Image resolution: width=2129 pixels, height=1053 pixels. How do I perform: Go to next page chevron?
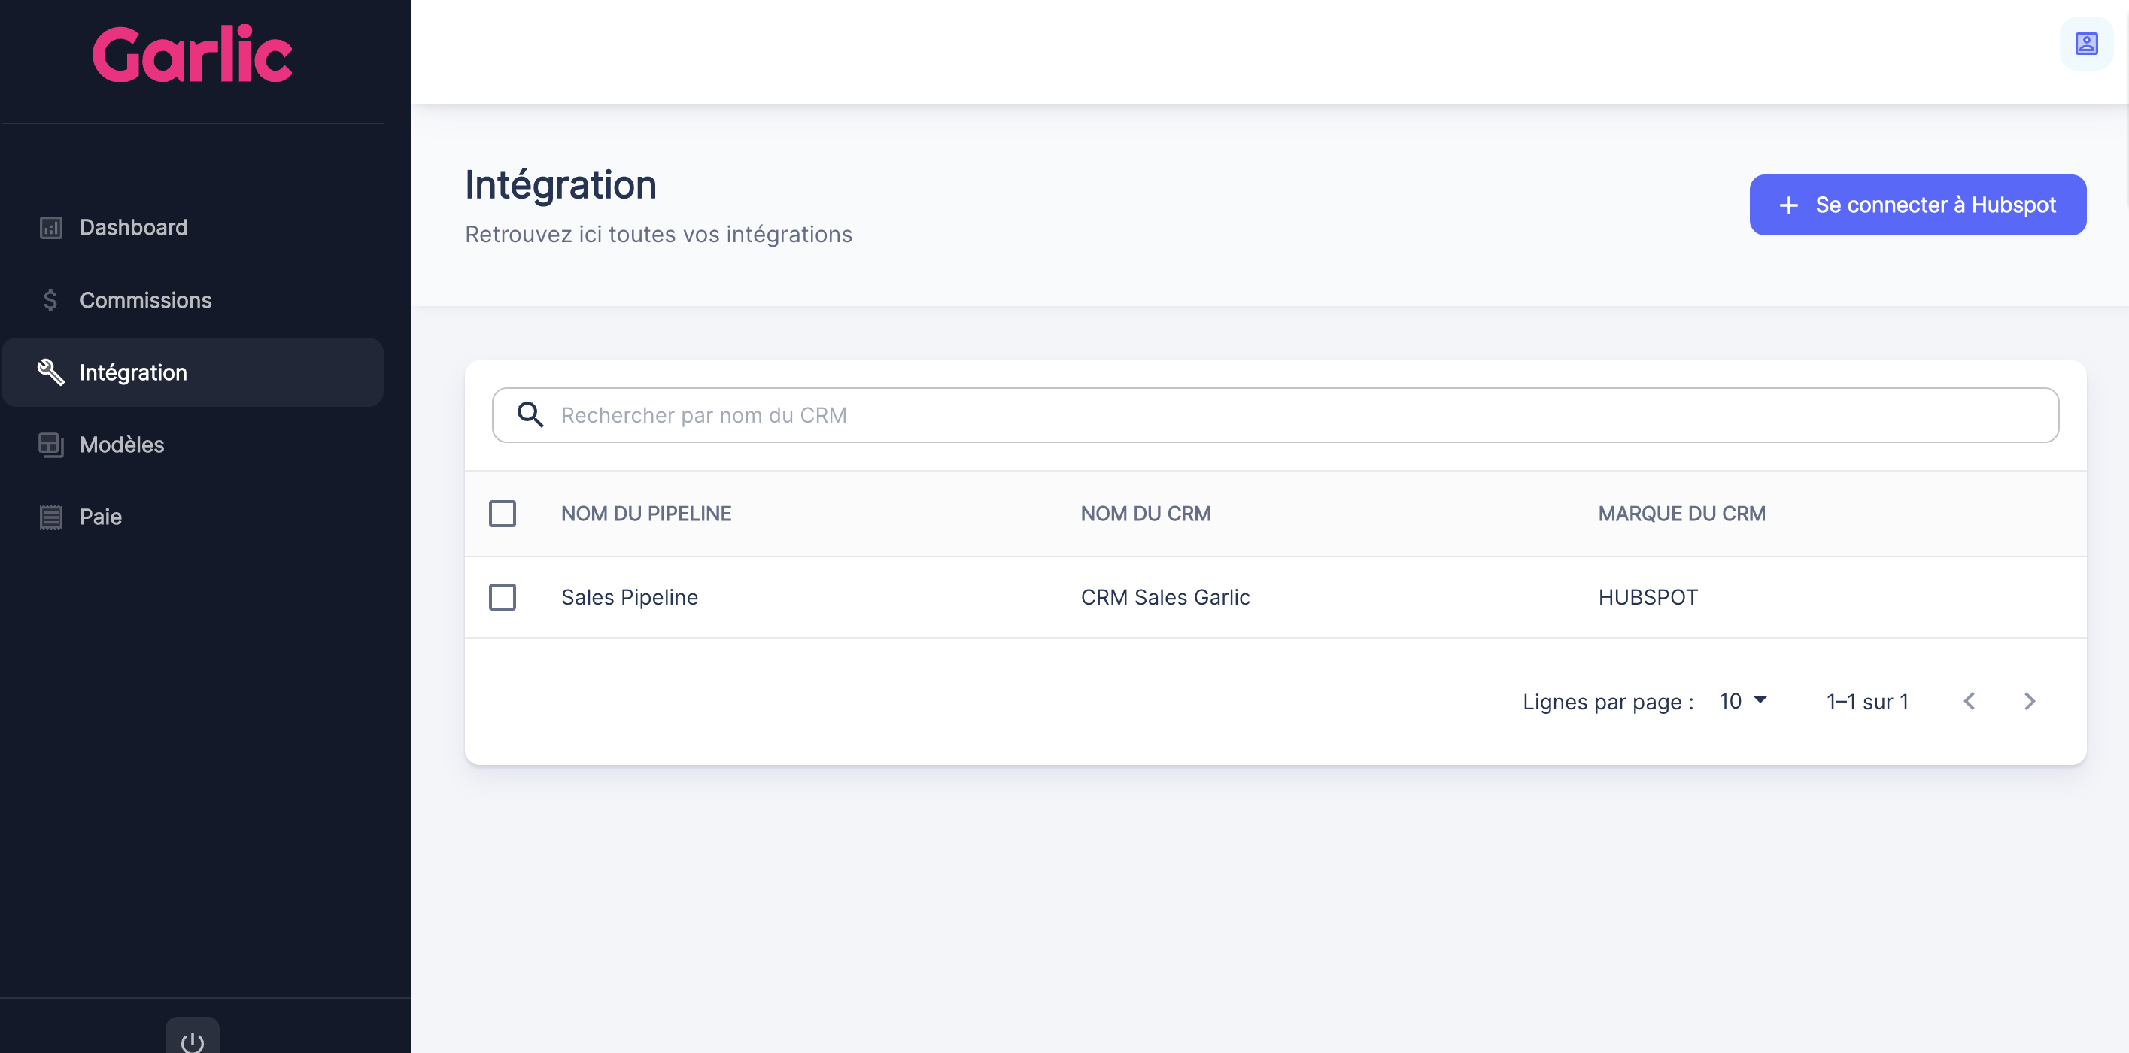click(2029, 701)
